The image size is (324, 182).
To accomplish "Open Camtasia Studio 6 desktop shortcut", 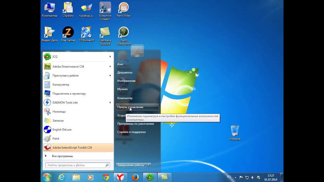I will tap(105, 36).
